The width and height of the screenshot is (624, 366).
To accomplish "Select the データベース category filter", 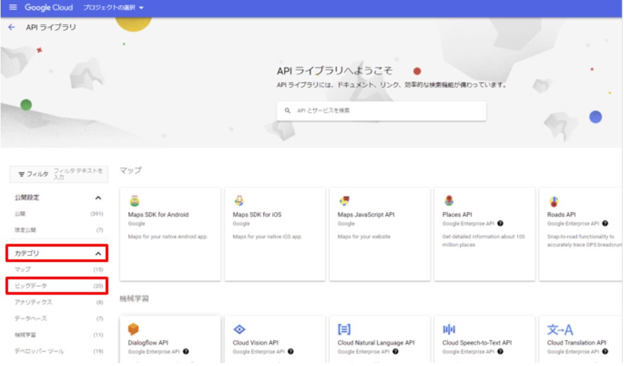I will 58,319.
